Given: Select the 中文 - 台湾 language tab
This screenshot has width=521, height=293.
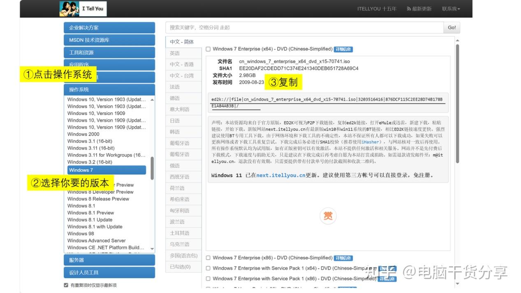Looking at the screenshot, I should pos(183,76).
